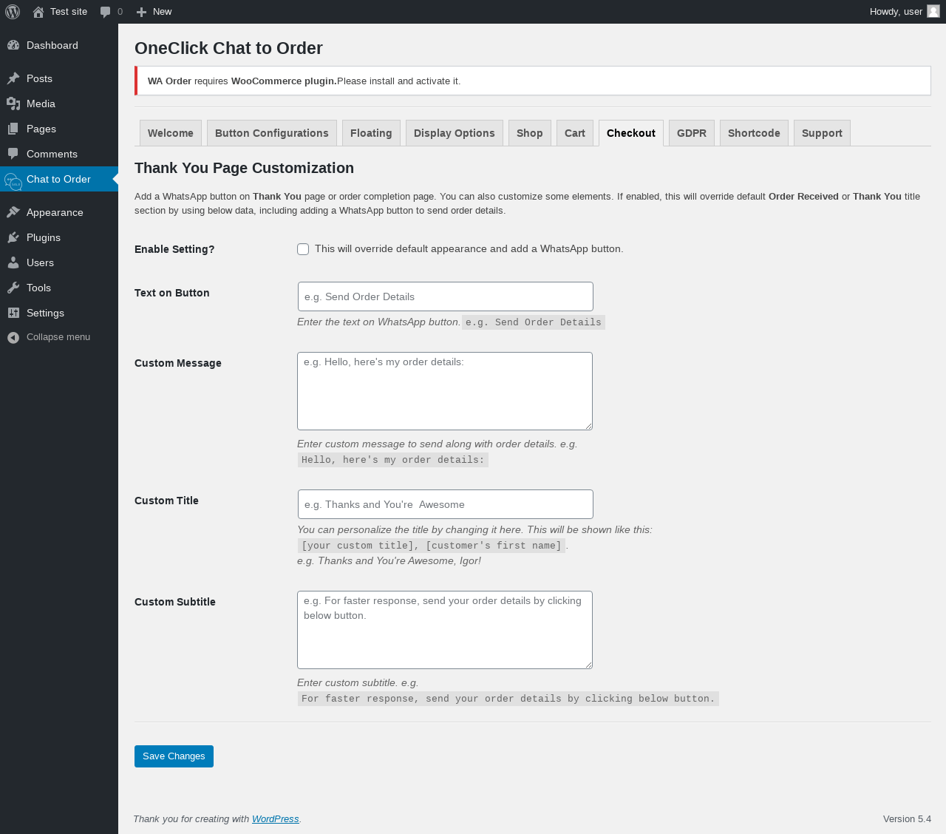Click the Custom Title field label
946x834 pixels.
click(166, 501)
